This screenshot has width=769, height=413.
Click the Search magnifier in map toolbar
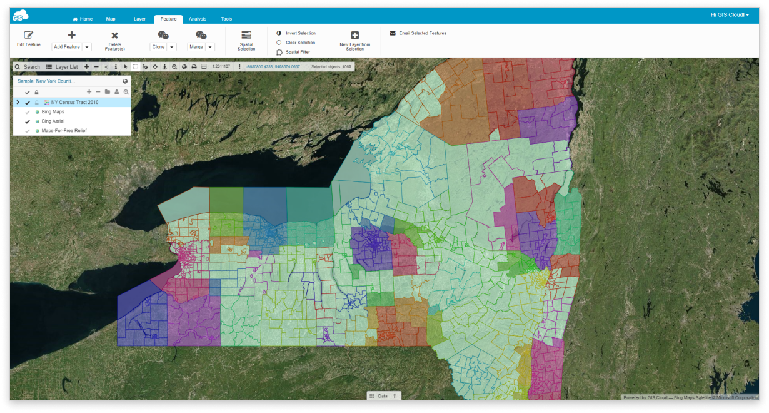[x=18, y=67]
